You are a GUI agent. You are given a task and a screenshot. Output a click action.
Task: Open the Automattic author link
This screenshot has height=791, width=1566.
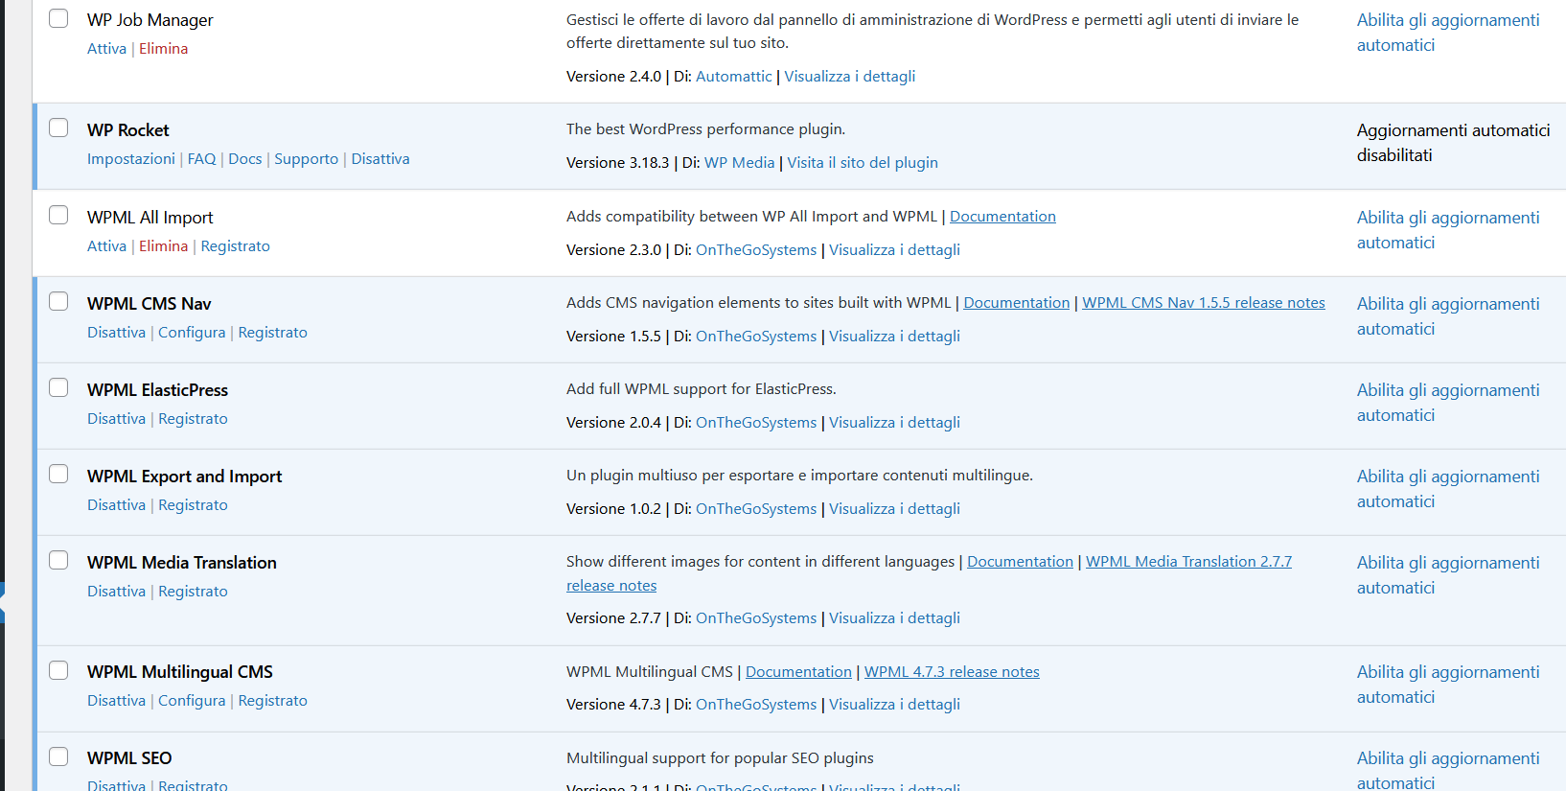(733, 77)
